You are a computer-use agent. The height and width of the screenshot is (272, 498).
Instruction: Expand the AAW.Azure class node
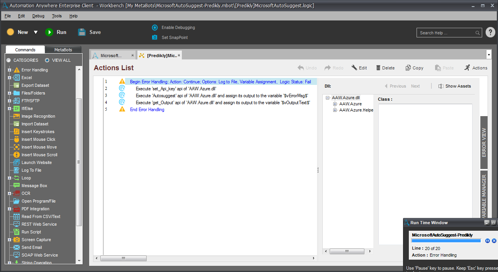coord(335,104)
